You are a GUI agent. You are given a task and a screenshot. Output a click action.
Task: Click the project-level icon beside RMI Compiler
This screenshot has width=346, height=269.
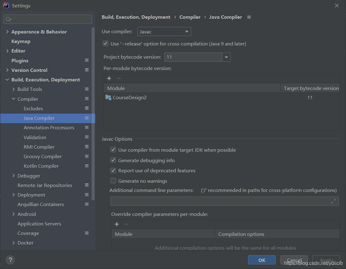click(87, 147)
